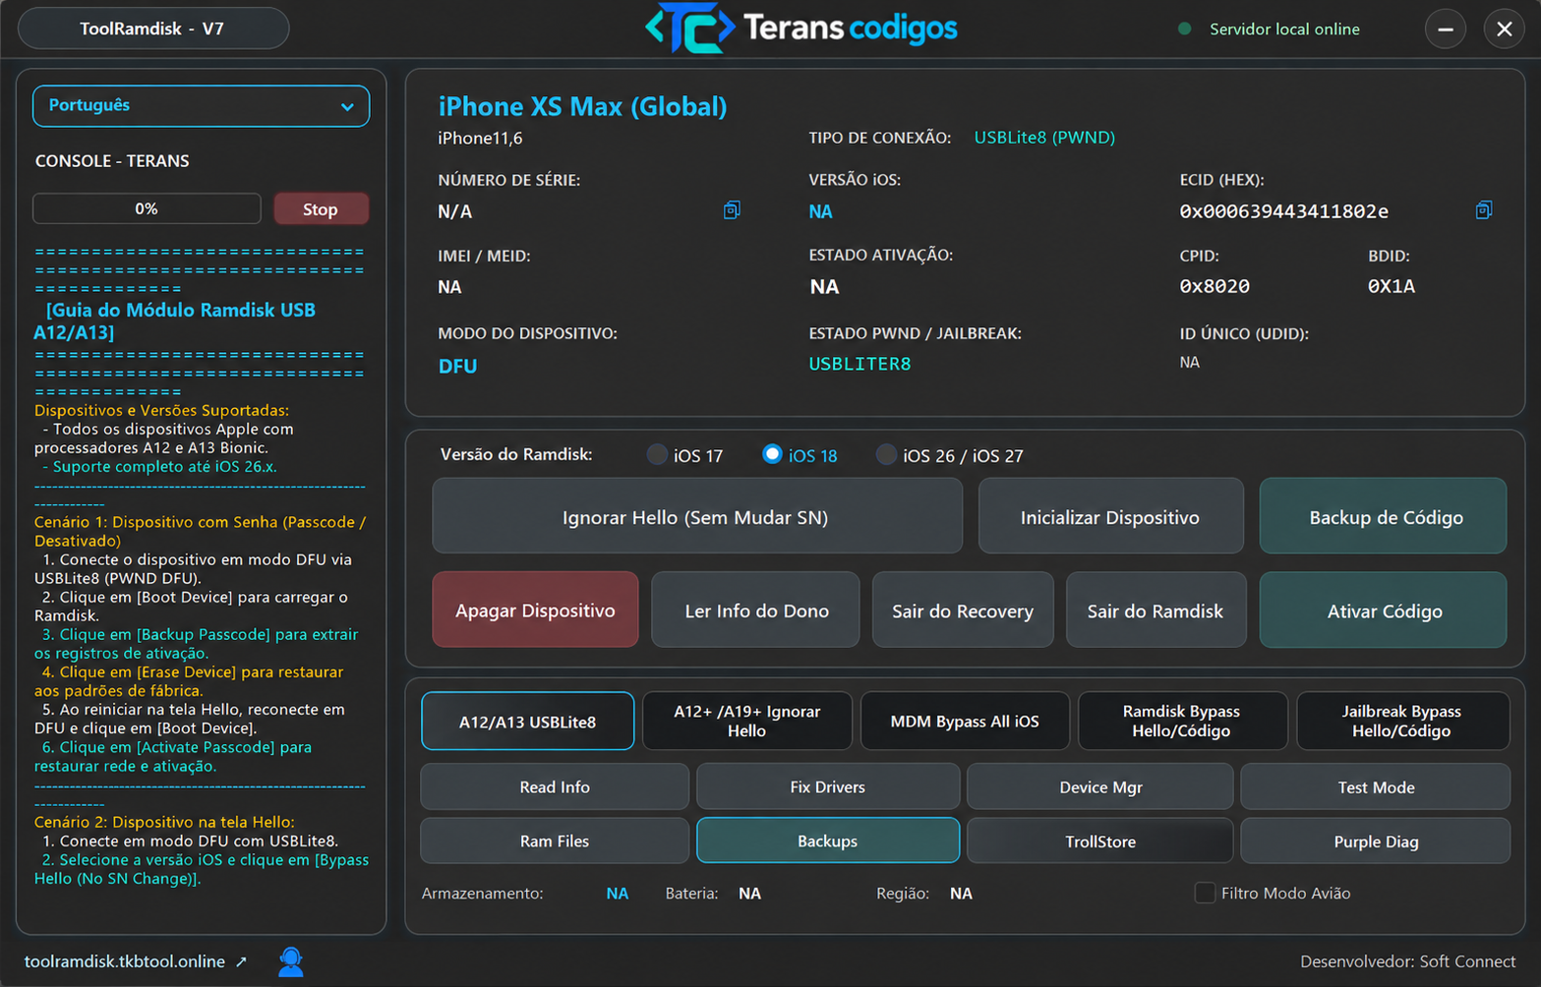Close the ToolRamdisk window

click(1504, 29)
